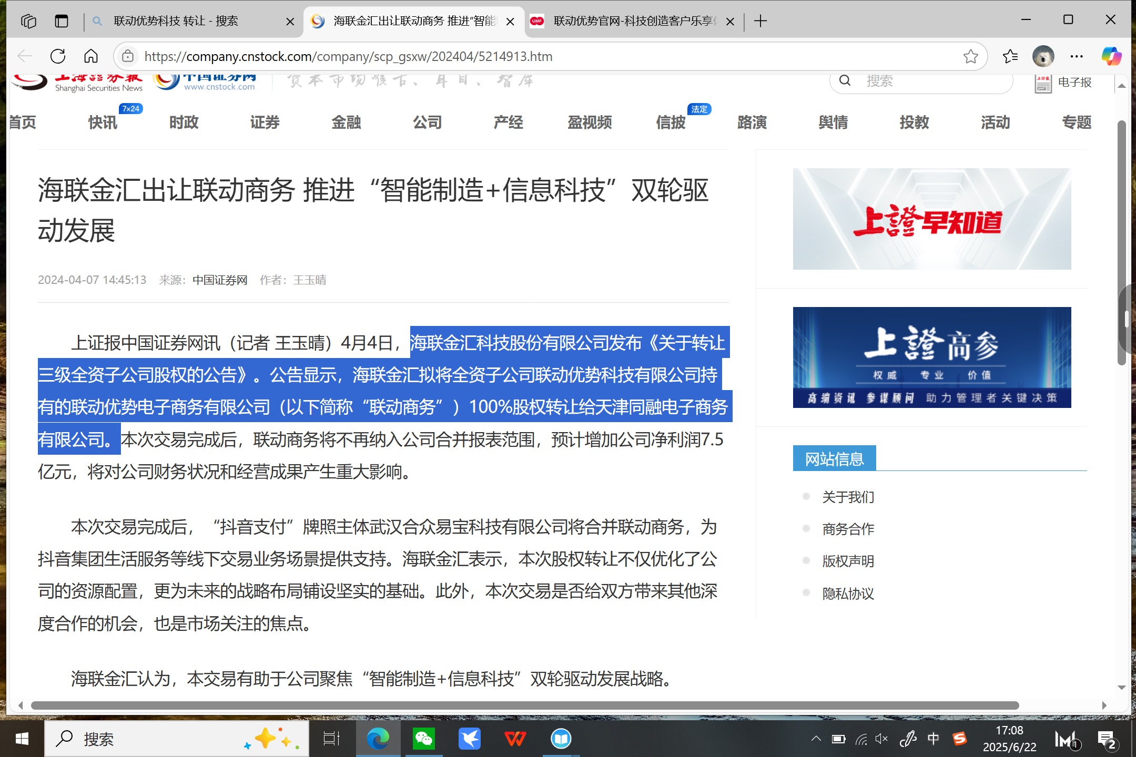
Task: Open the 关于我们 link
Action: [x=848, y=497]
